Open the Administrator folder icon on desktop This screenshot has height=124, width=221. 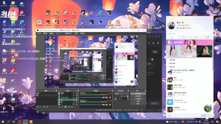click(x=4, y=4)
